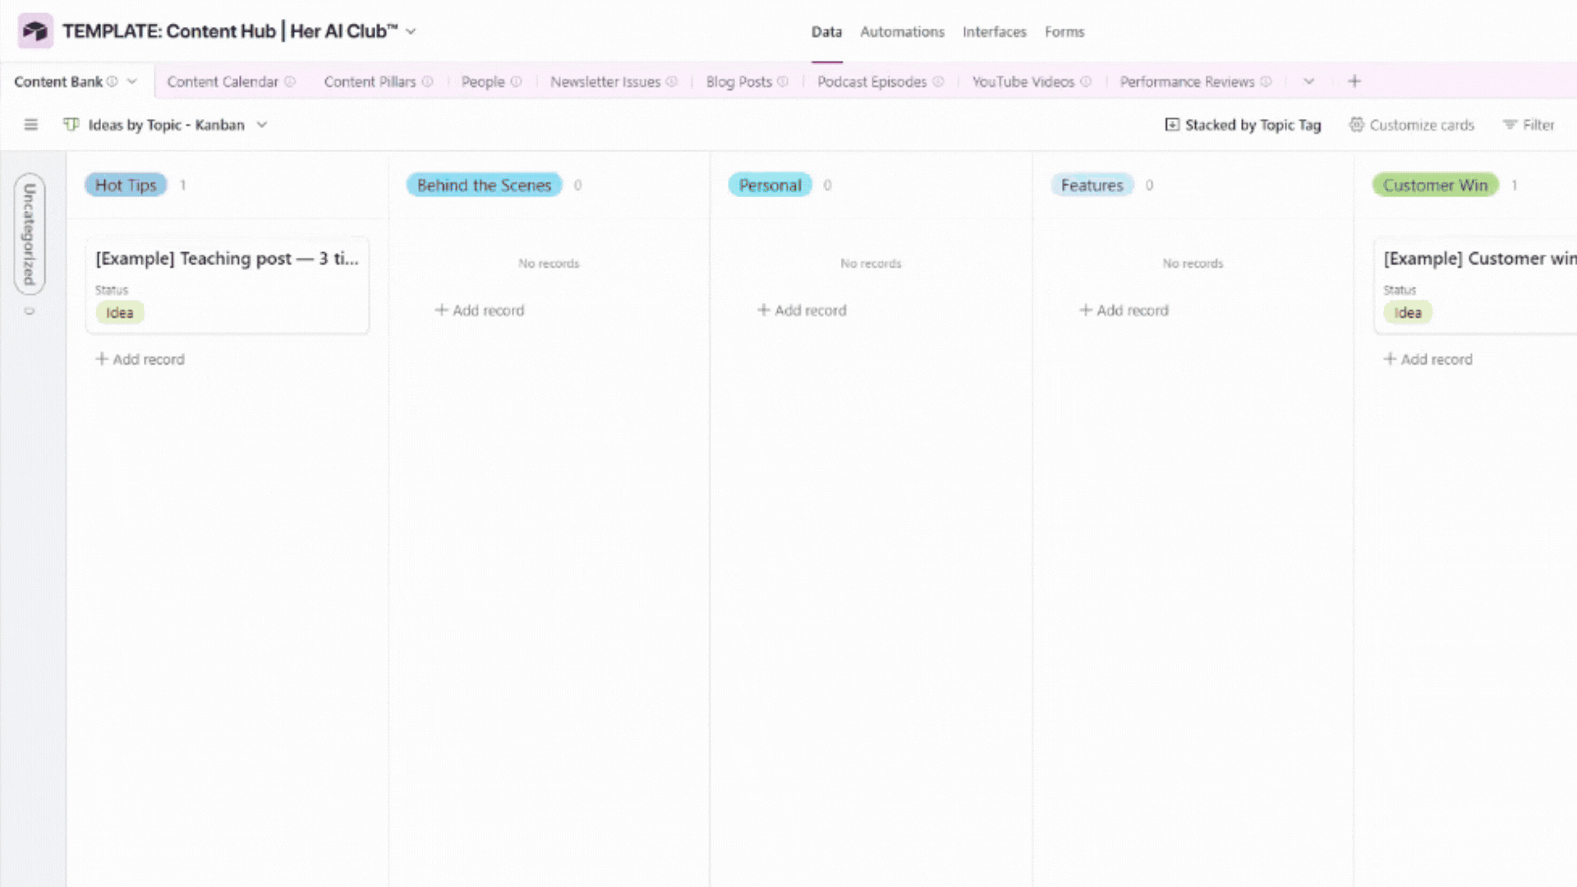Add record to Features stack
This screenshot has width=1577, height=887.
1124,310
